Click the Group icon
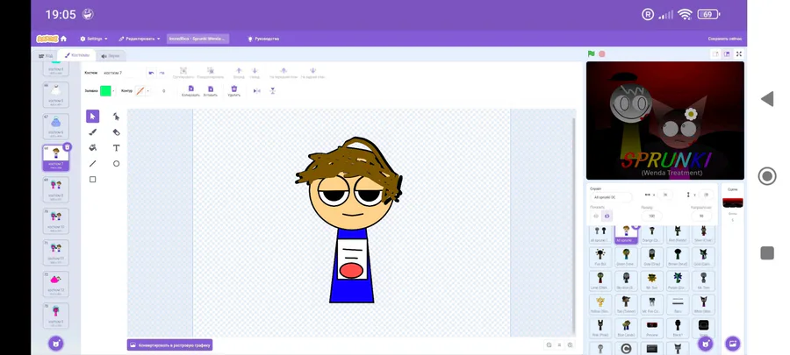 pos(183,73)
